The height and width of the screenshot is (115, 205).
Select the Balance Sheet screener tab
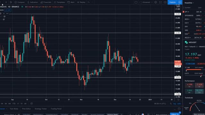112,114
